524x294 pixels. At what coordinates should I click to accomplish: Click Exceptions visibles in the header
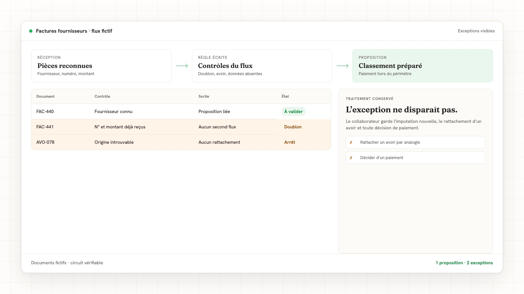pyautogui.click(x=476, y=31)
